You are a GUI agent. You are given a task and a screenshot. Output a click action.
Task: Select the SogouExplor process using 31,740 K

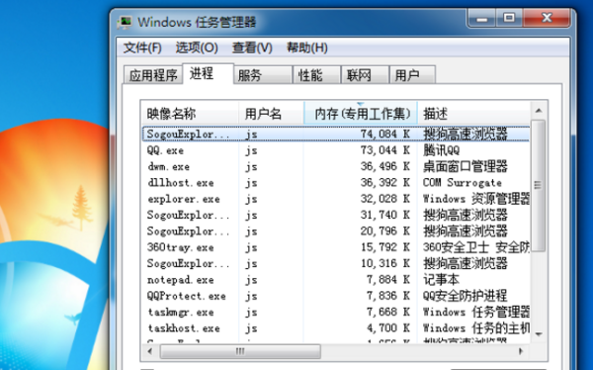click(x=336, y=215)
